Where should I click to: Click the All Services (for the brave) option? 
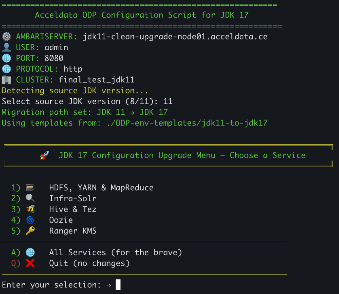(x=115, y=253)
